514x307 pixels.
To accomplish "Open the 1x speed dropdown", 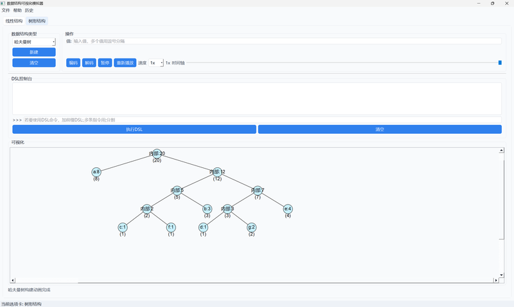I will pyautogui.click(x=156, y=62).
